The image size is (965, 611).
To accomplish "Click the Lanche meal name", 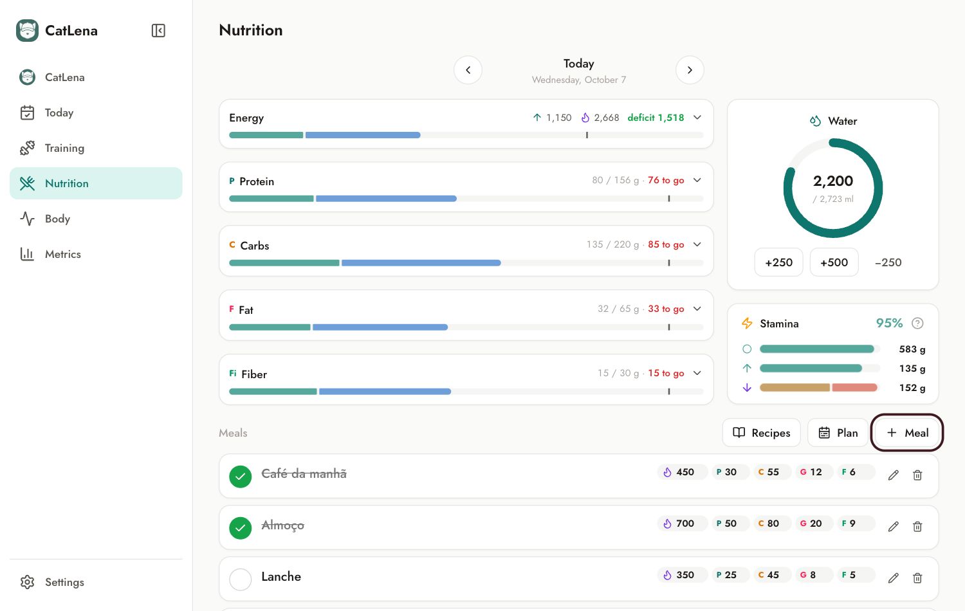I will point(281,577).
